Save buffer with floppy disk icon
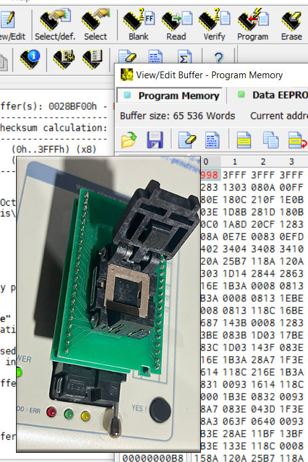The width and height of the screenshot is (308, 462). click(155, 140)
